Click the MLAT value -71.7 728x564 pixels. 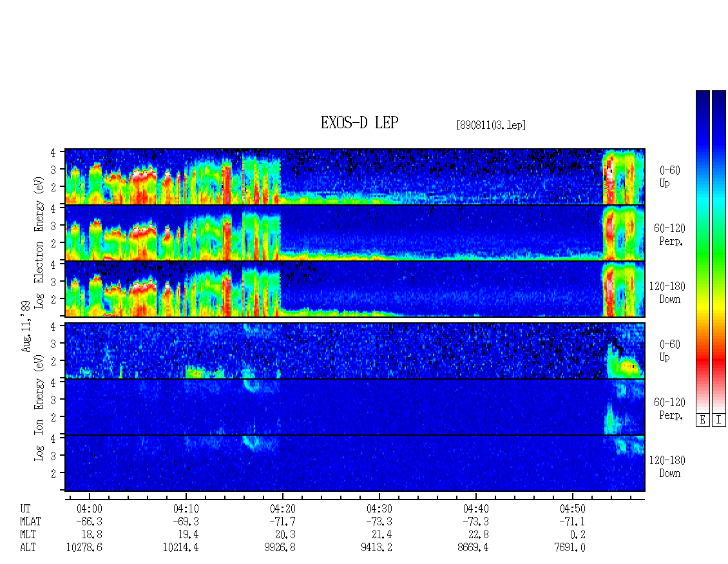[x=283, y=521]
